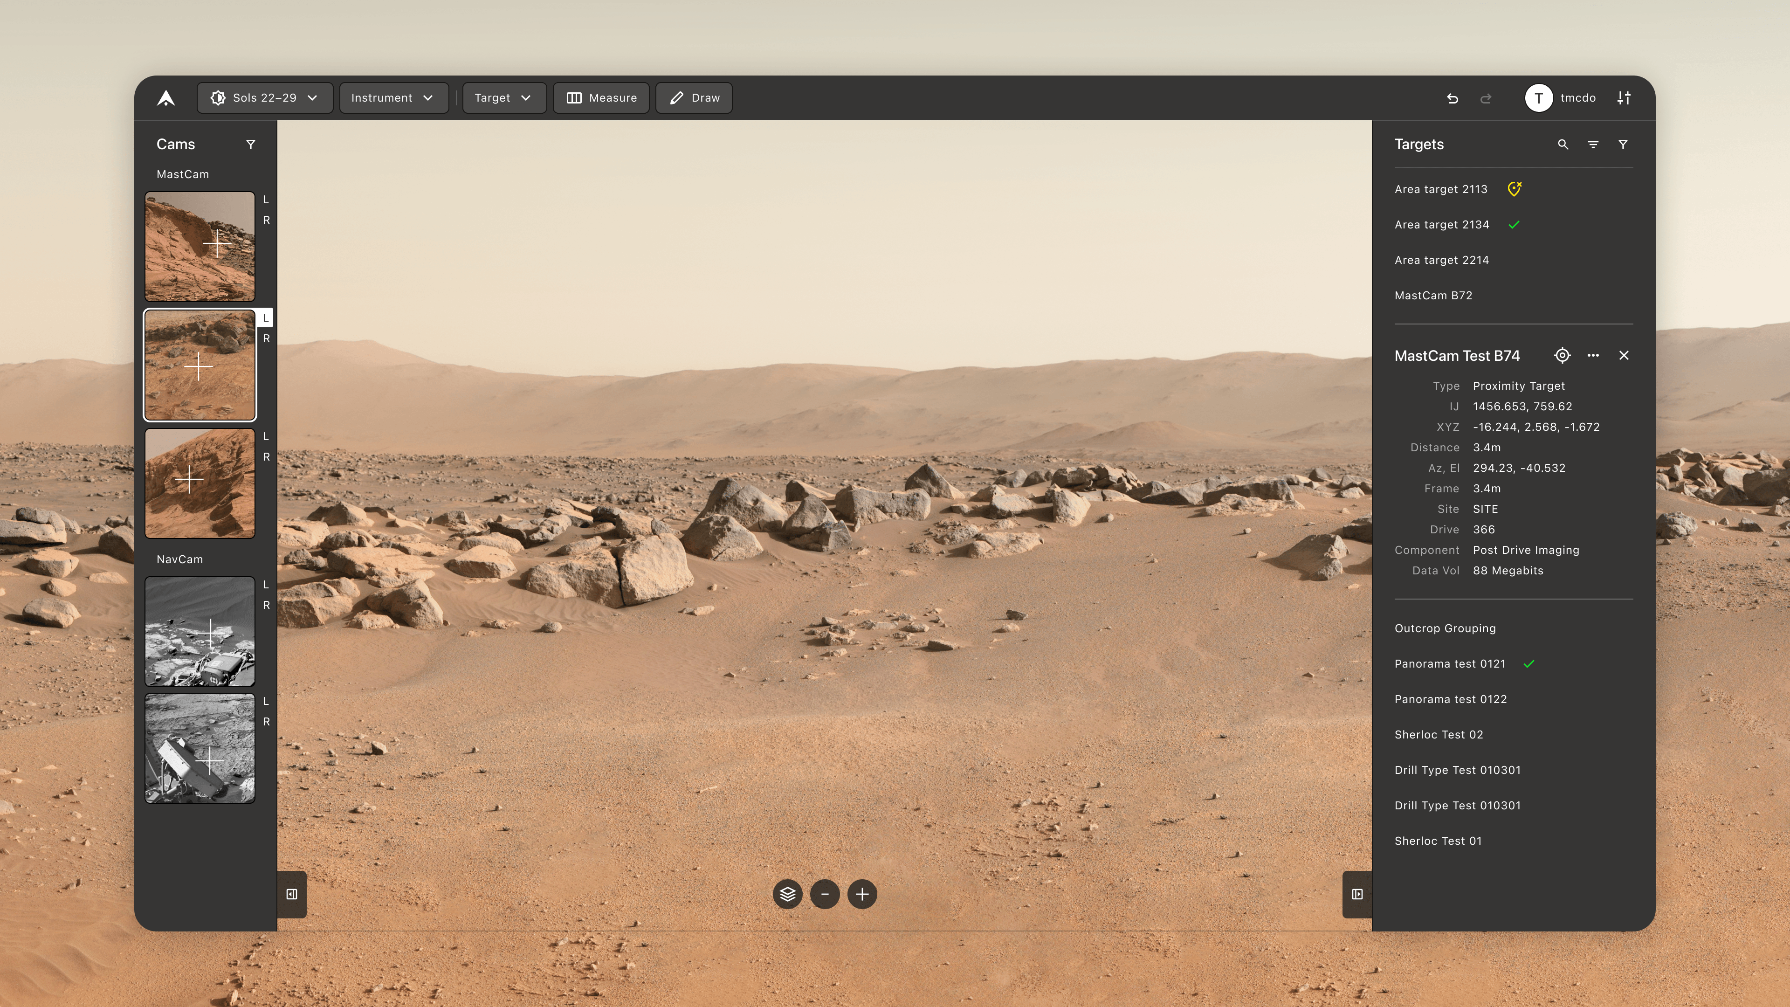Switch second NavCam image to R
This screenshot has height=1007, width=1790.
[265, 722]
